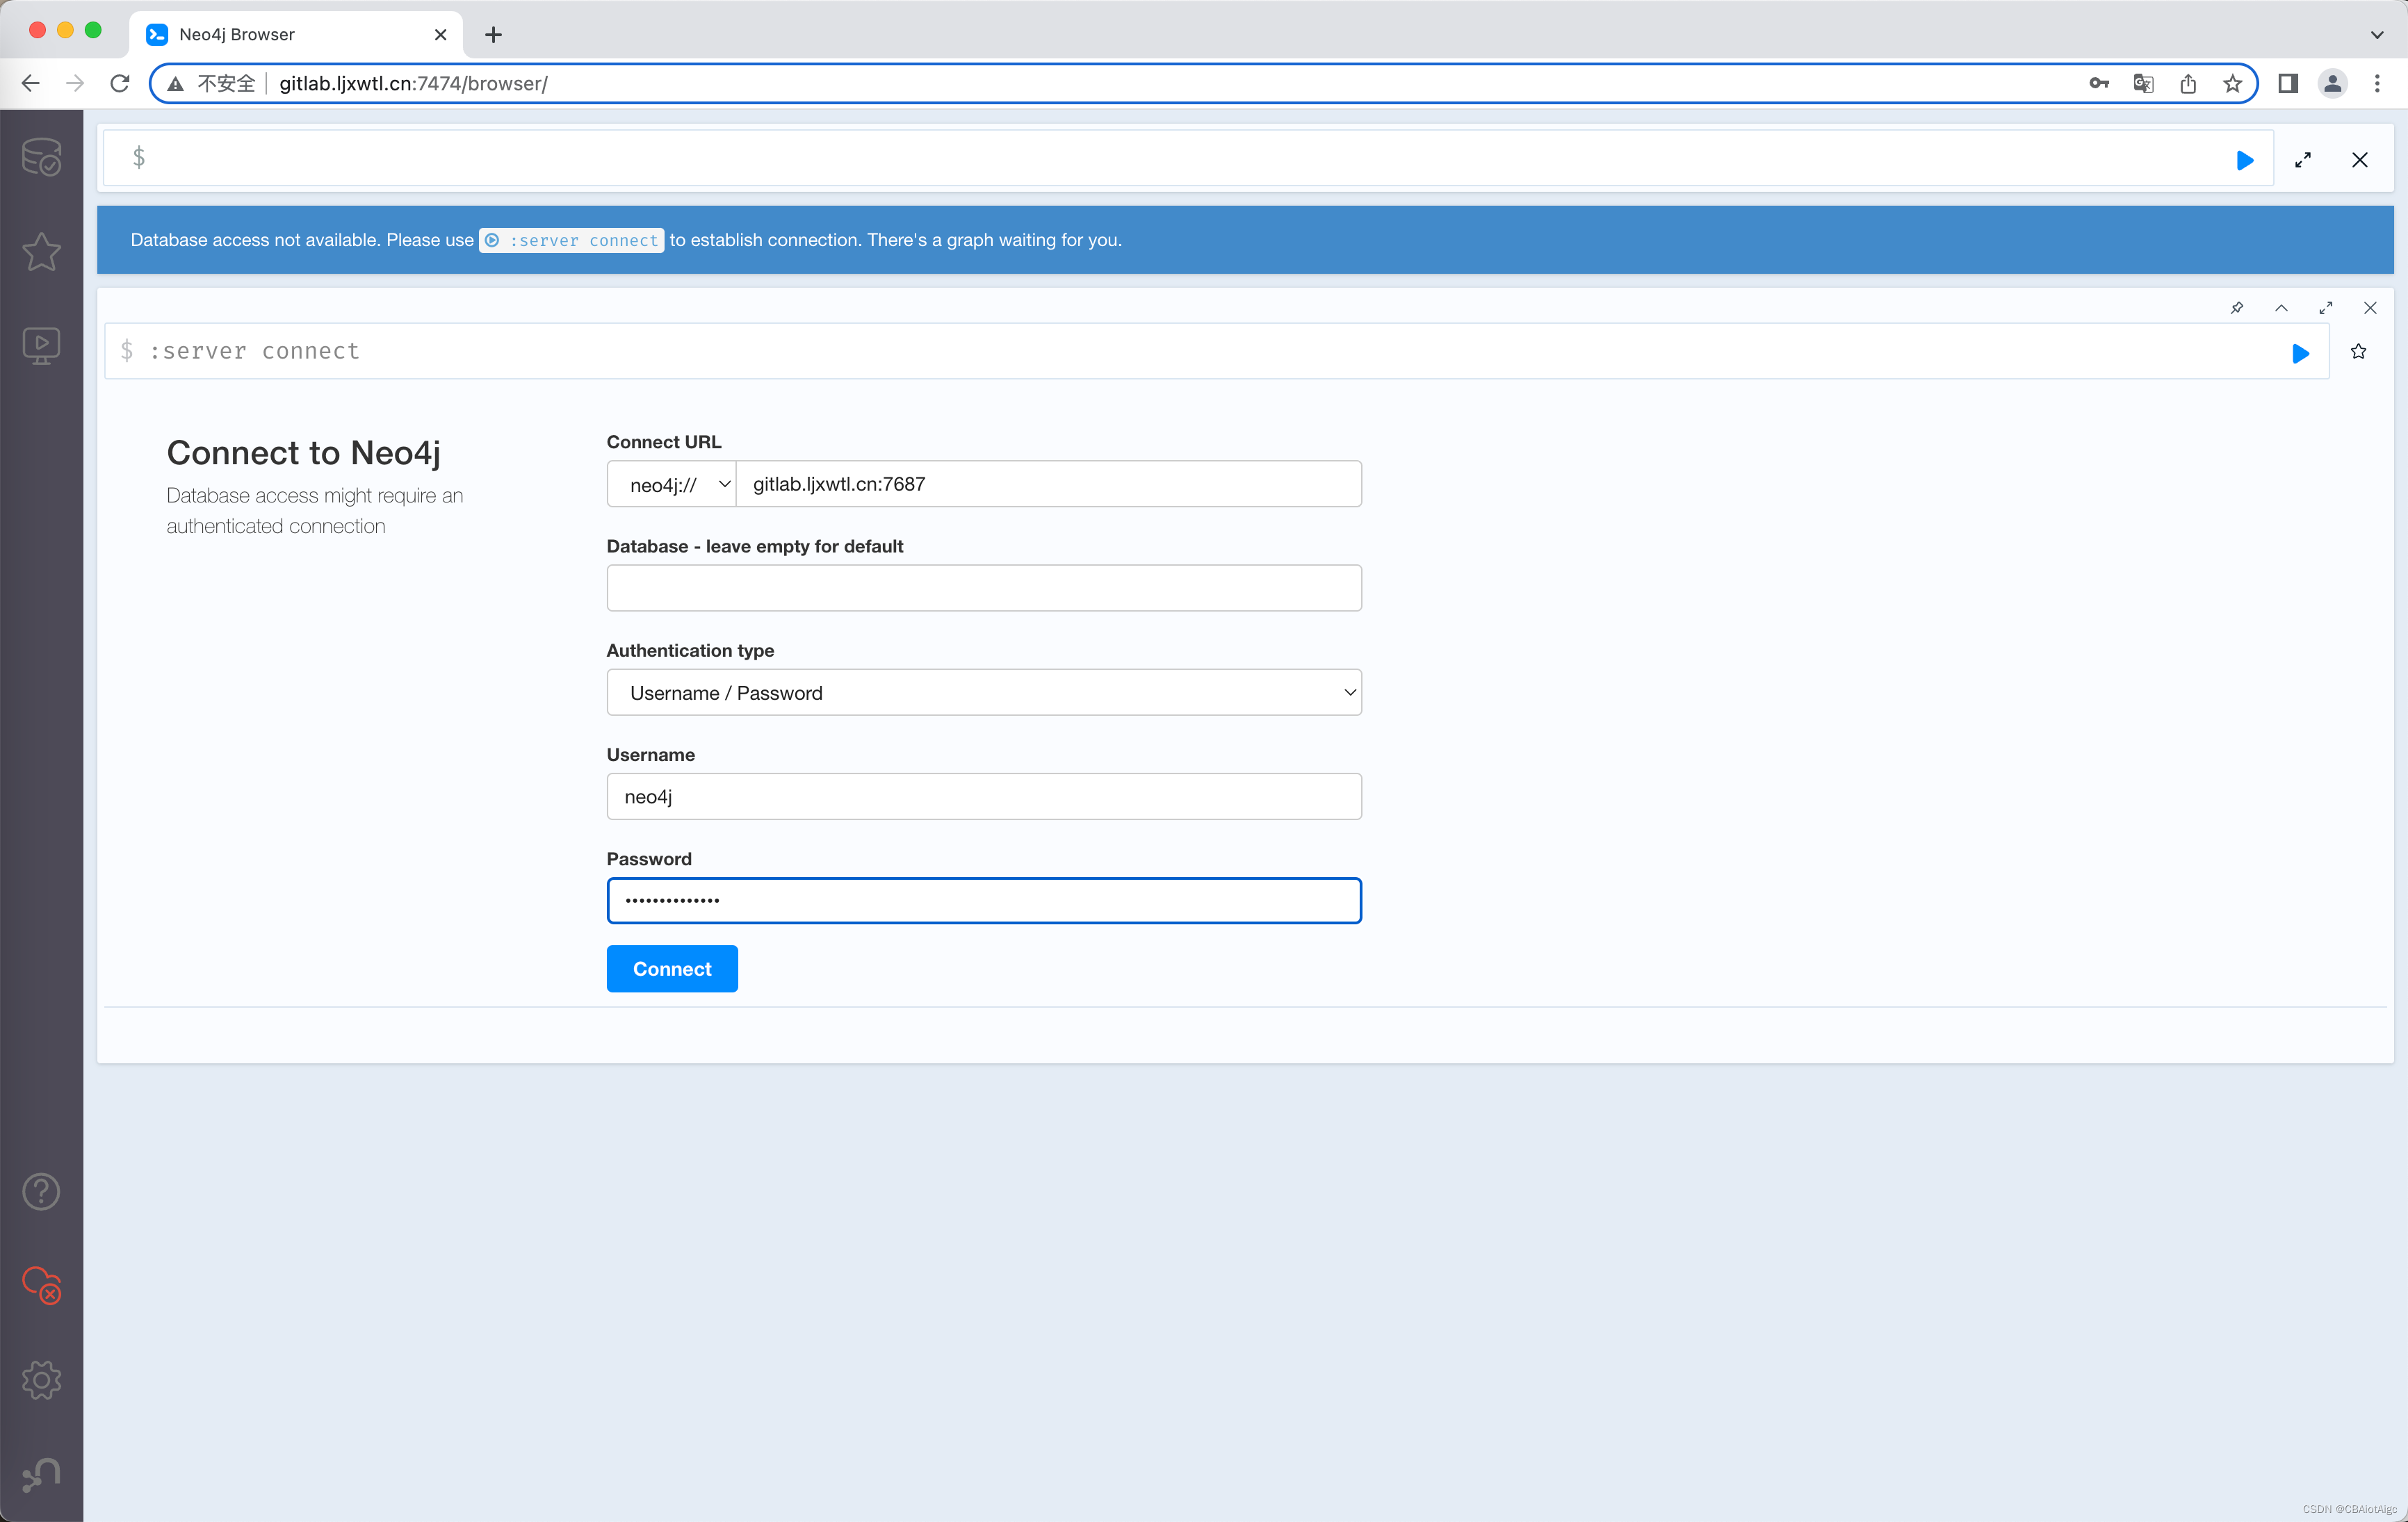Open the tab search chevron
The height and width of the screenshot is (1522, 2408).
click(x=2377, y=34)
